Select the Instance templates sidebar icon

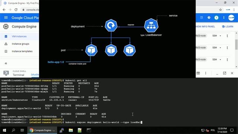[6, 51]
